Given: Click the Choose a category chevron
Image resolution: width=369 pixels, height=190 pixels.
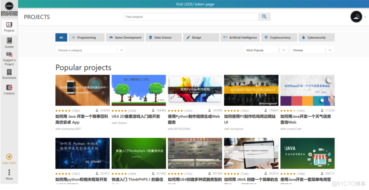Looking at the screenshot, I should point(121,50).
